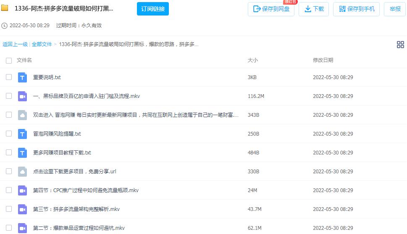Image resolution: width=407 pixels, height=234 pixels.
Task: Click the 领红包 red badge
Action: coord(290,2)
